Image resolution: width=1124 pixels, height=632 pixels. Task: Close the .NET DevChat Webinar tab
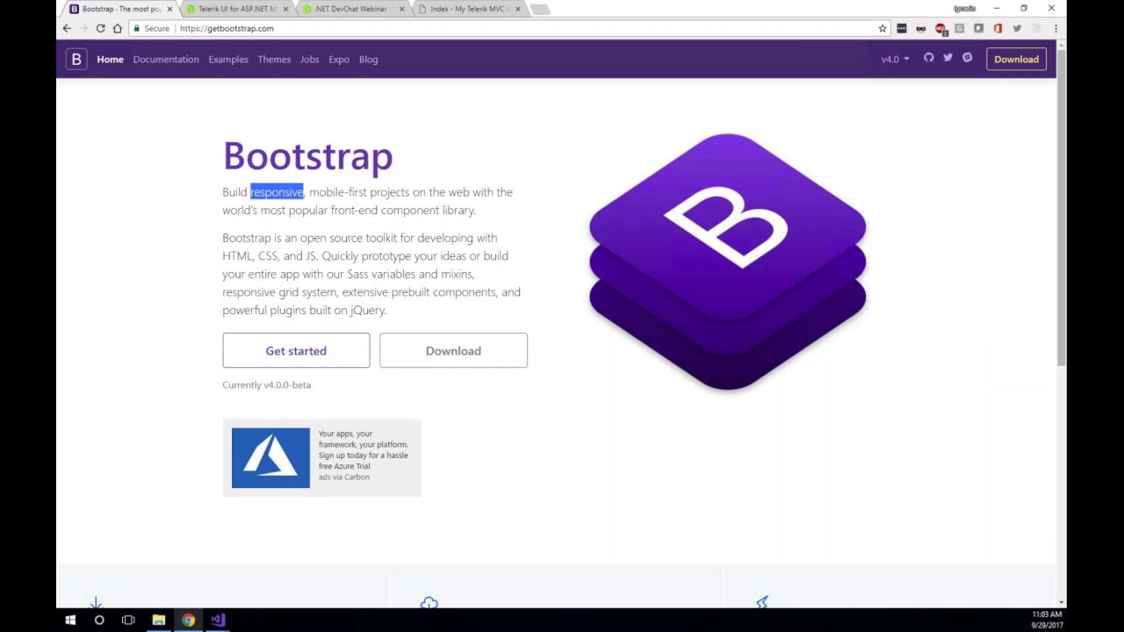tap(401, 9)
